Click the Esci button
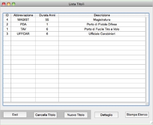Image resolution: width=153 pixels, height=125 pixels. (15, 115)
